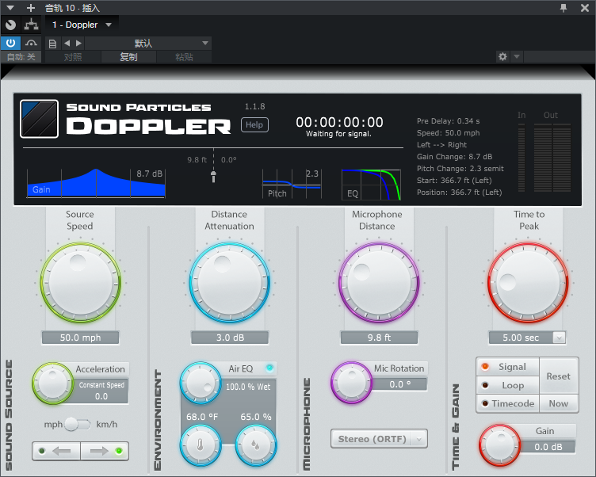Viewport: 596px width, 477px height.
Task: Click the 100.0 % Wet value
Action: pyautogui.click(x=248, y=387)
